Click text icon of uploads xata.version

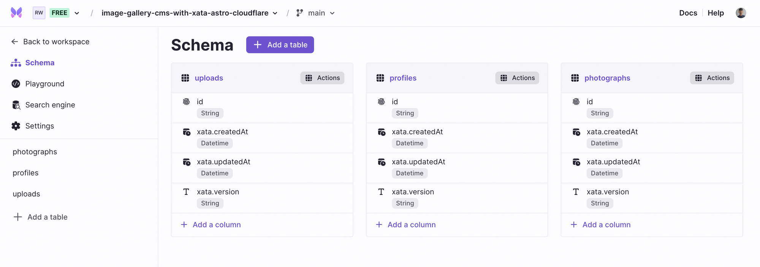tap(186, 192)
